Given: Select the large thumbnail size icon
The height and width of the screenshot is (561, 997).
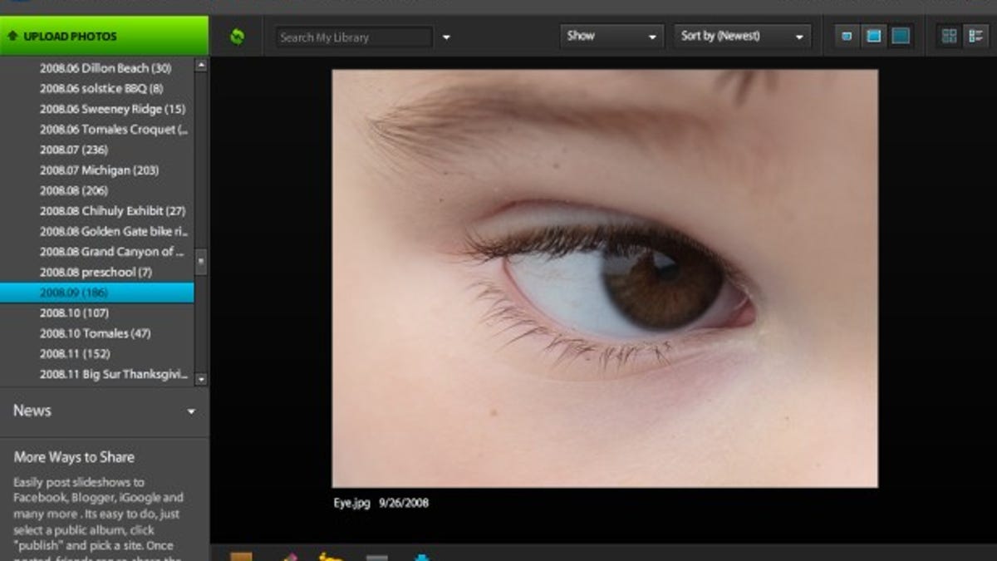Looking at the screenshot, I should pyautogui.click(x=901, y=36).
